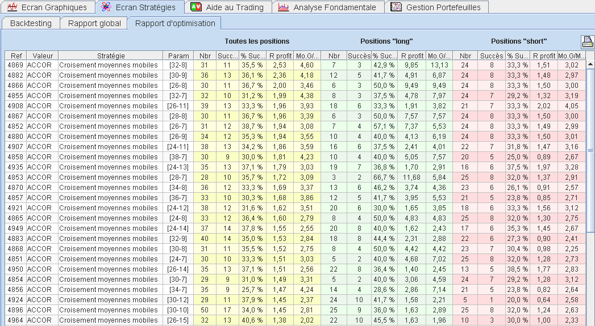Sort by the Param column header
Screen dimensions: 595x326
pos(178,56)
